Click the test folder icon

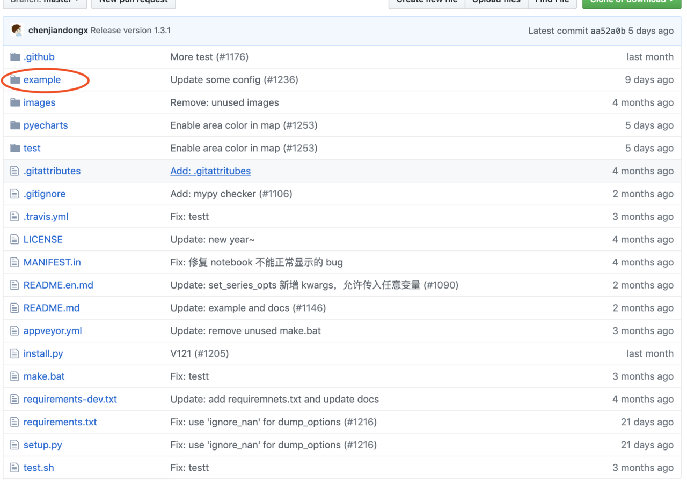[x=15, y=148]
